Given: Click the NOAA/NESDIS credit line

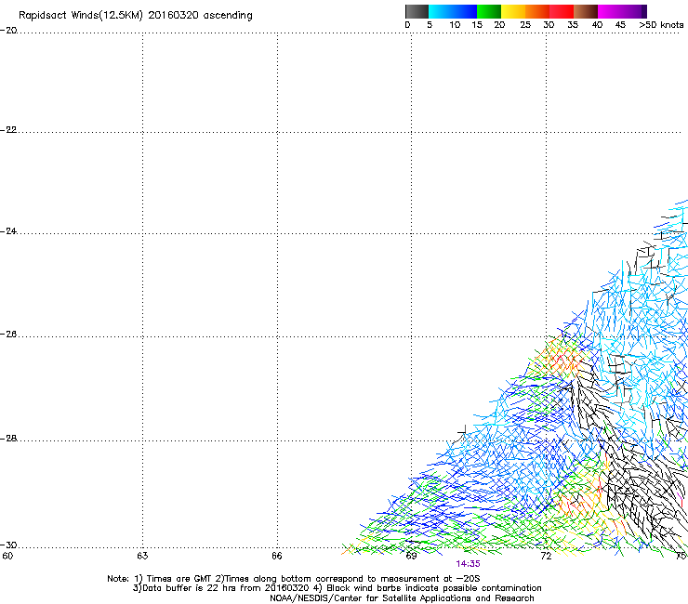Looking at the screenshot, I should pyautogui.click(x=402, y=598).
